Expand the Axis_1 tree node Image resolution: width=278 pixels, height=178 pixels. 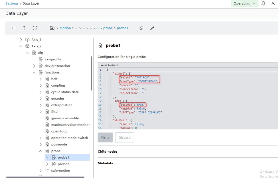21,40
